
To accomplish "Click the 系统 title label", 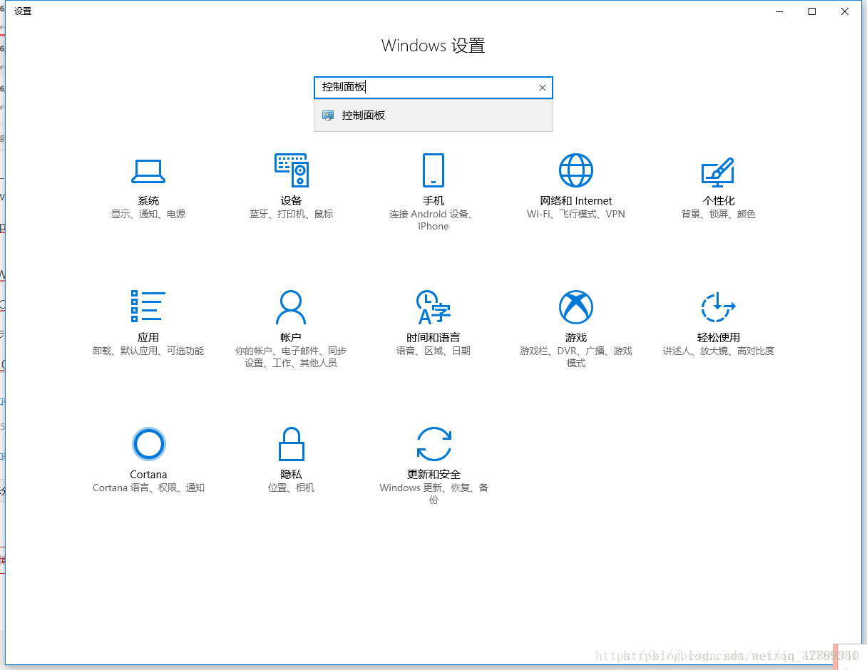I will click(x=148, y=201).
